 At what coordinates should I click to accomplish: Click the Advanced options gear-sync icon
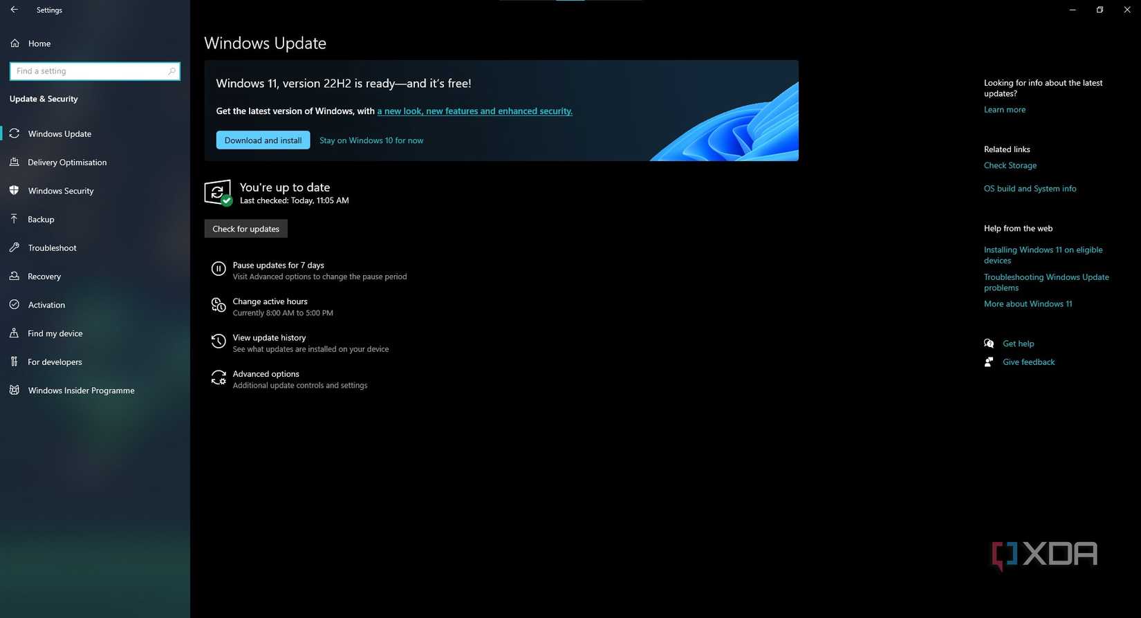click(x=219, y=377)
